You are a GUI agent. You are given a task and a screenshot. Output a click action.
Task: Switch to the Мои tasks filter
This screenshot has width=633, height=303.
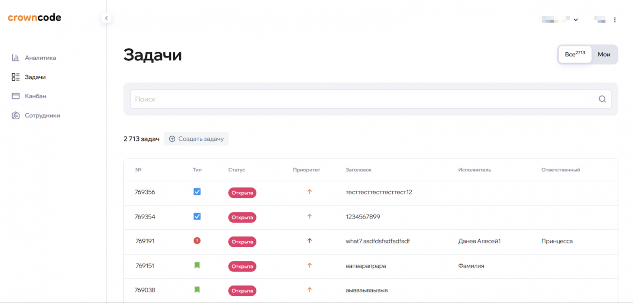604,54
